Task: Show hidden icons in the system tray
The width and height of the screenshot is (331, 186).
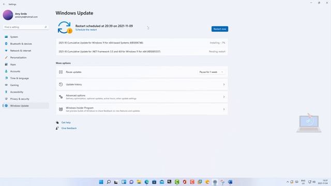Action: pyautogui.click(x=288, y=182)
